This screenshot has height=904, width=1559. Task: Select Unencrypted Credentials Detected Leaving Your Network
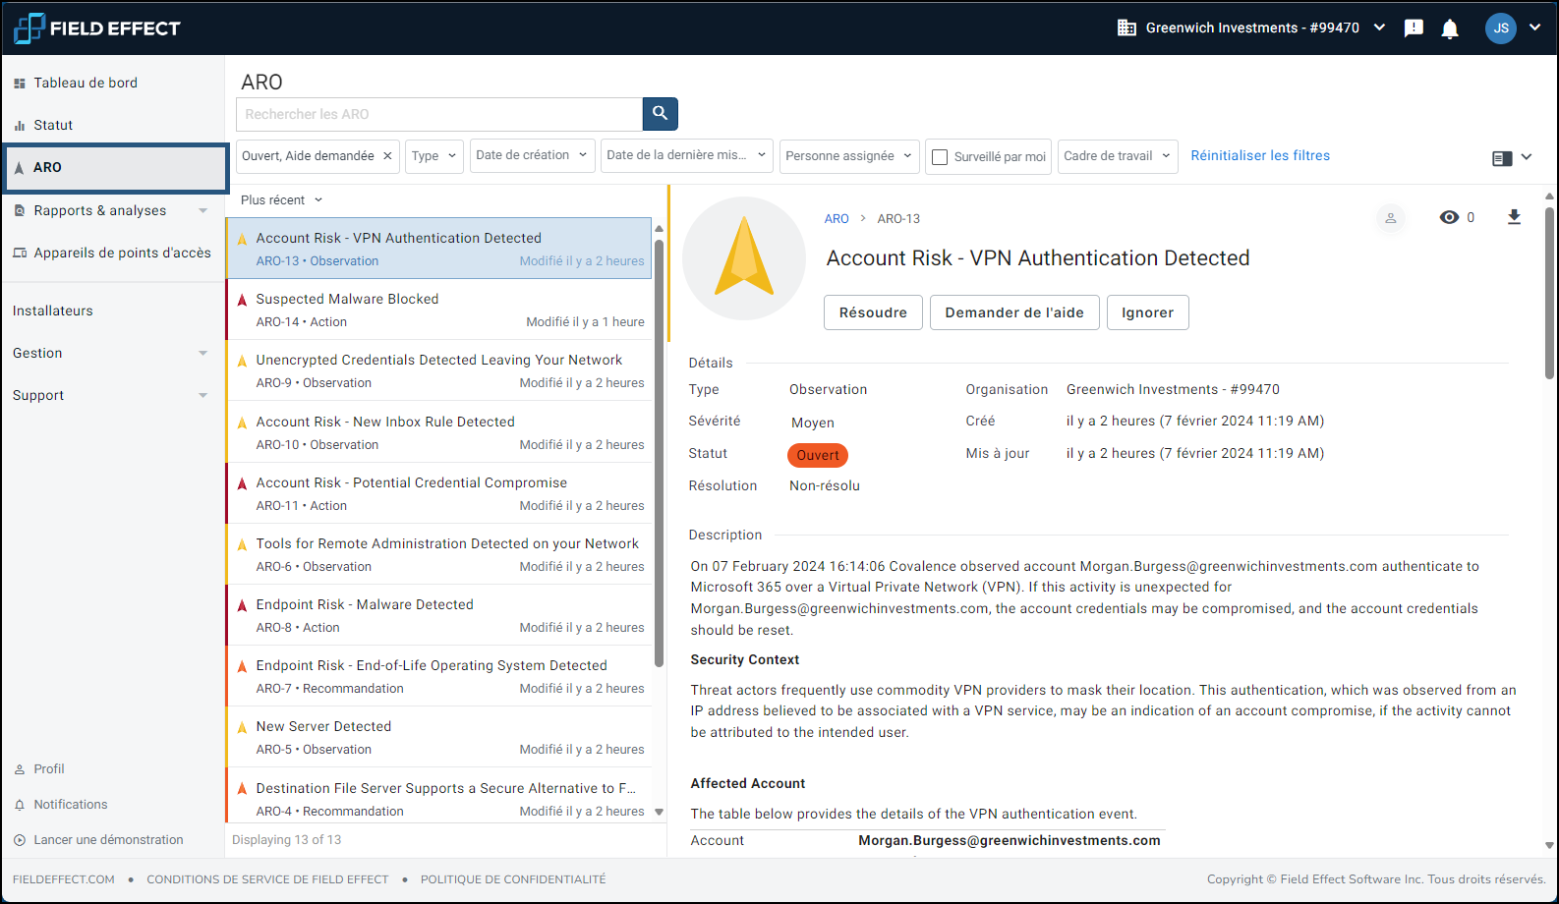click(x=439, y=370)
